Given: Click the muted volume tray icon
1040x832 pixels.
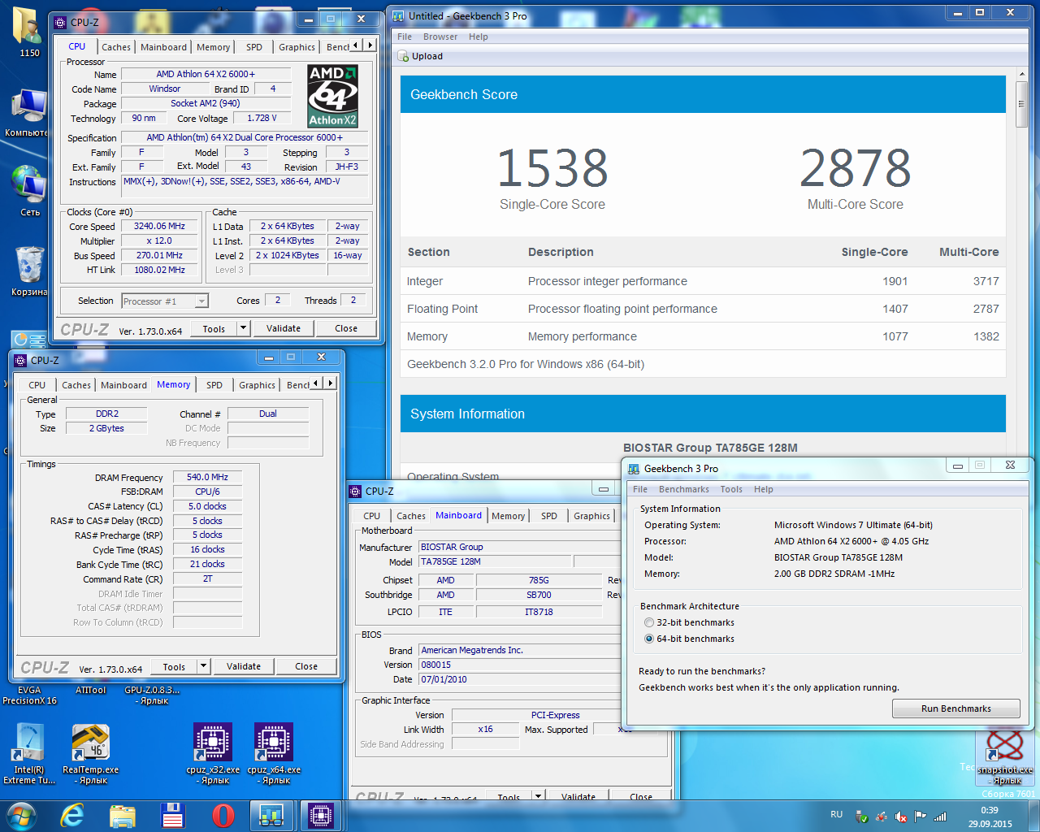Looking at the screenshot, I should [x=901, y=817].
